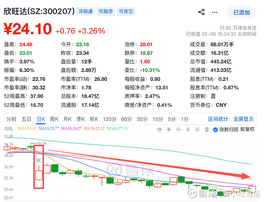
Task: Open the three-dot more options menu
Action: [214, 12]
